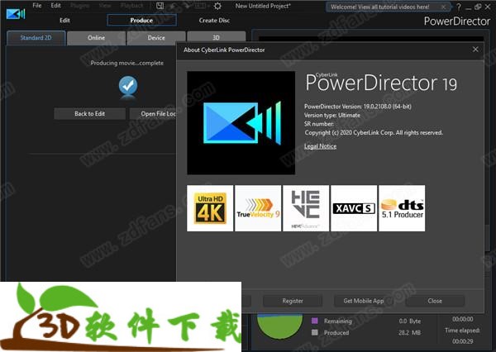496x352 pixels.
Task: Open the Playback menu
Action: tap(132, 6)
